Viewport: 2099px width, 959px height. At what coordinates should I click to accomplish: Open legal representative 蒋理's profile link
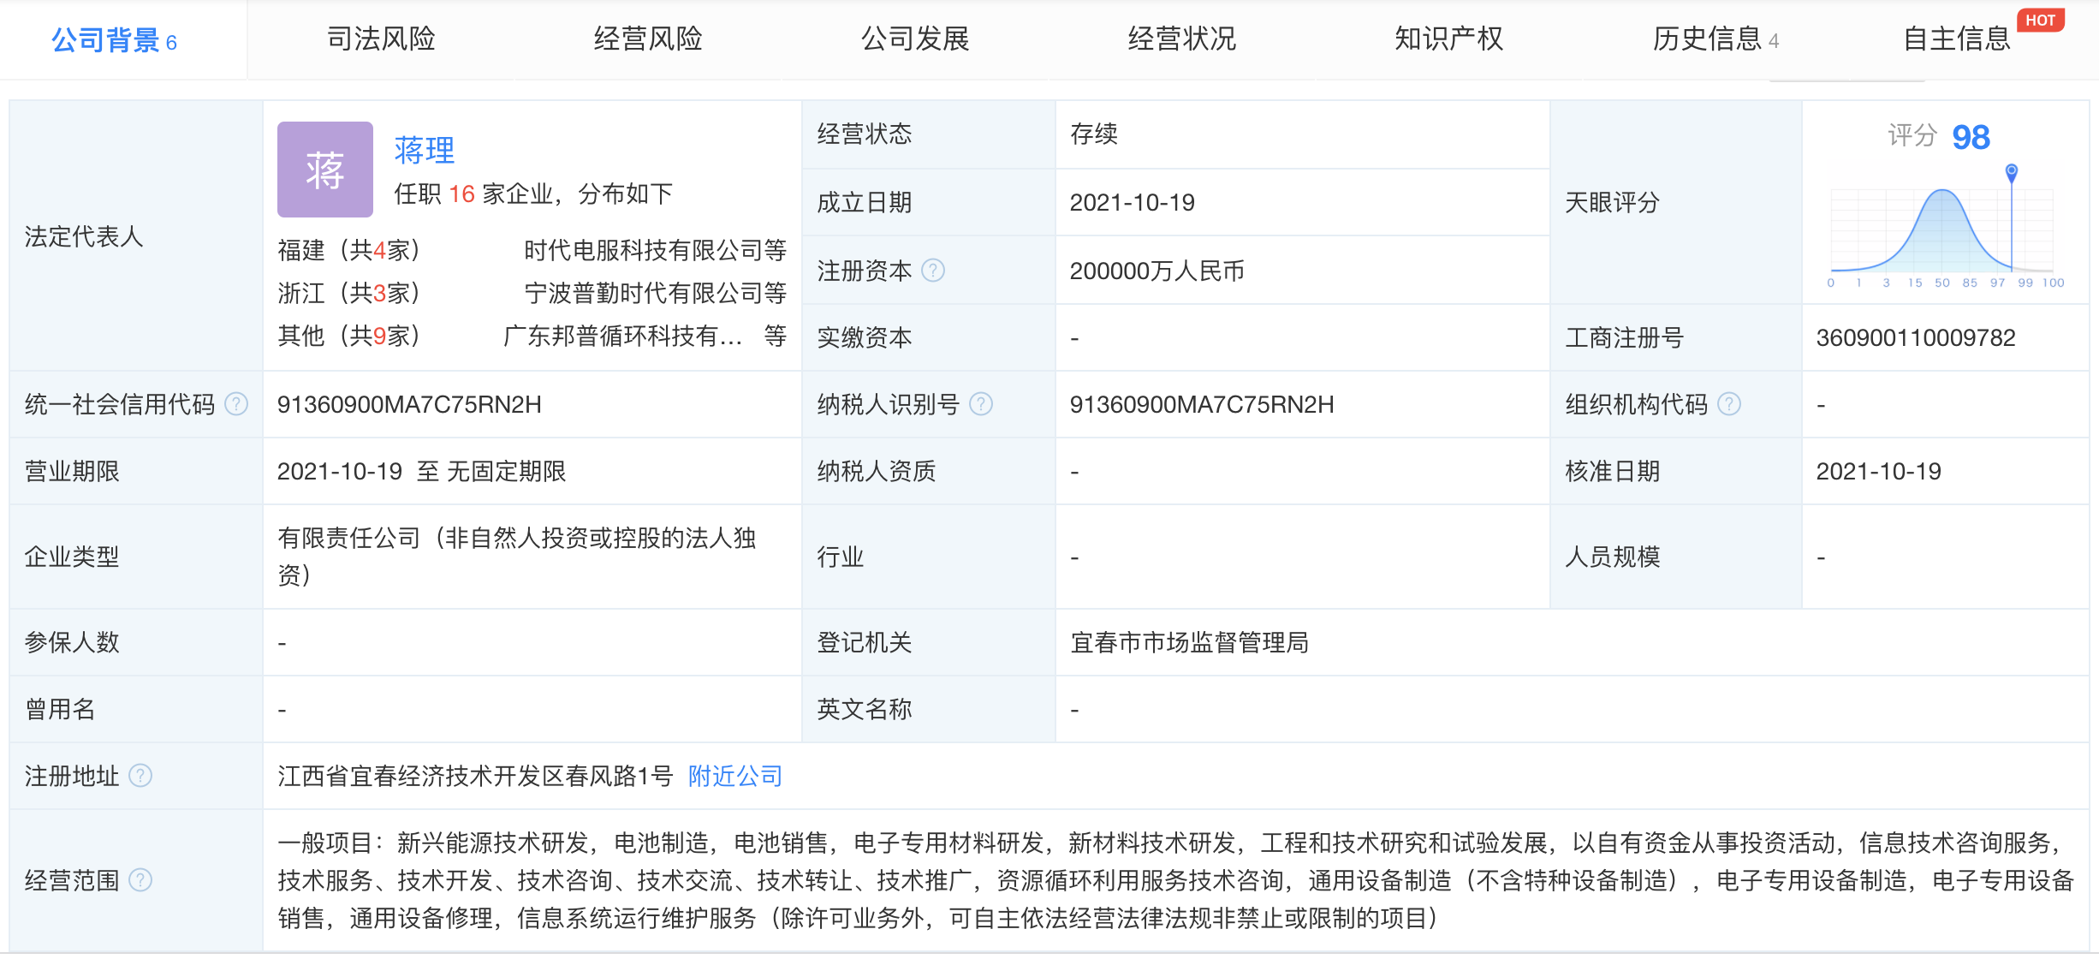(425, 150)
